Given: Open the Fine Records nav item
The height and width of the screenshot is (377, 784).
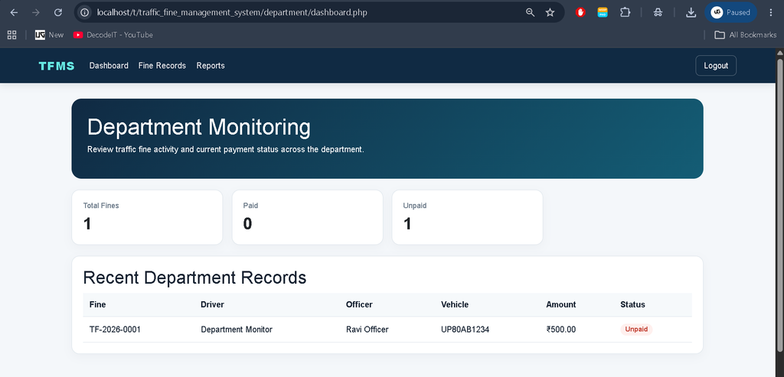Looking at the screenshot, I should [162, 66].
